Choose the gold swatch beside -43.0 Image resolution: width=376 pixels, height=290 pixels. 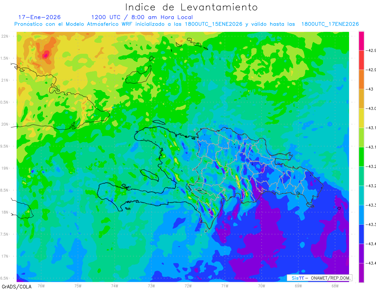[x=361, y=99]
